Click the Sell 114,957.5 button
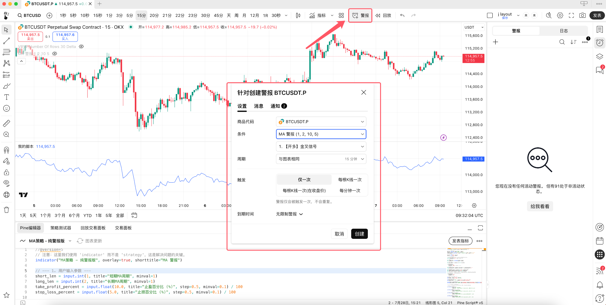The height and width of the screenshot is (305, 606). pos(30,37)
